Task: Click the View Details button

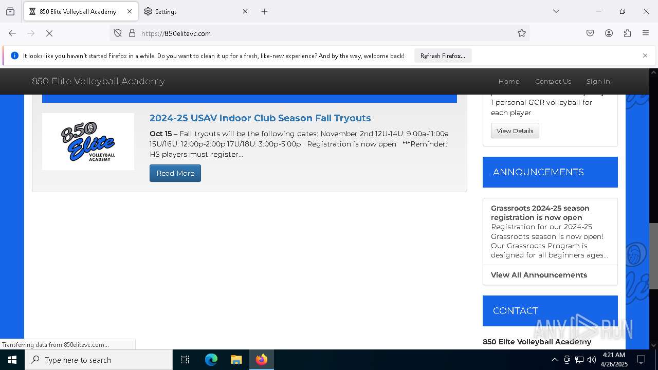Action: (515, 131)
